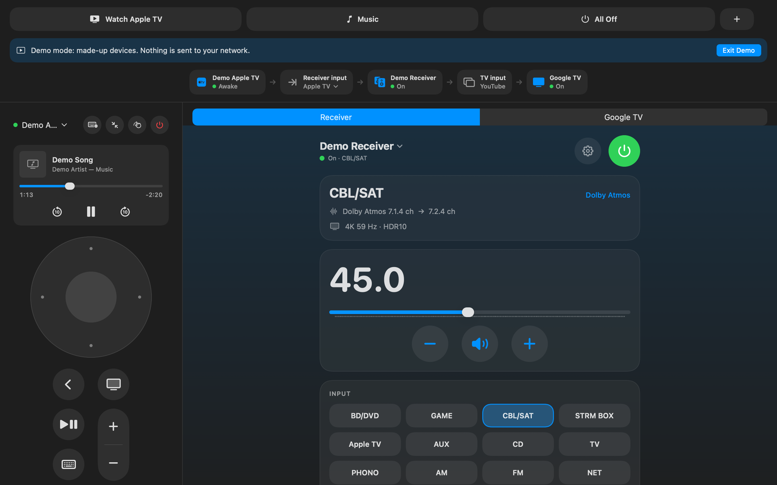This screenshot has width=777, height=485.
Task: Click the Dolby Atmos sound mode link
Action: pos(607,195)
